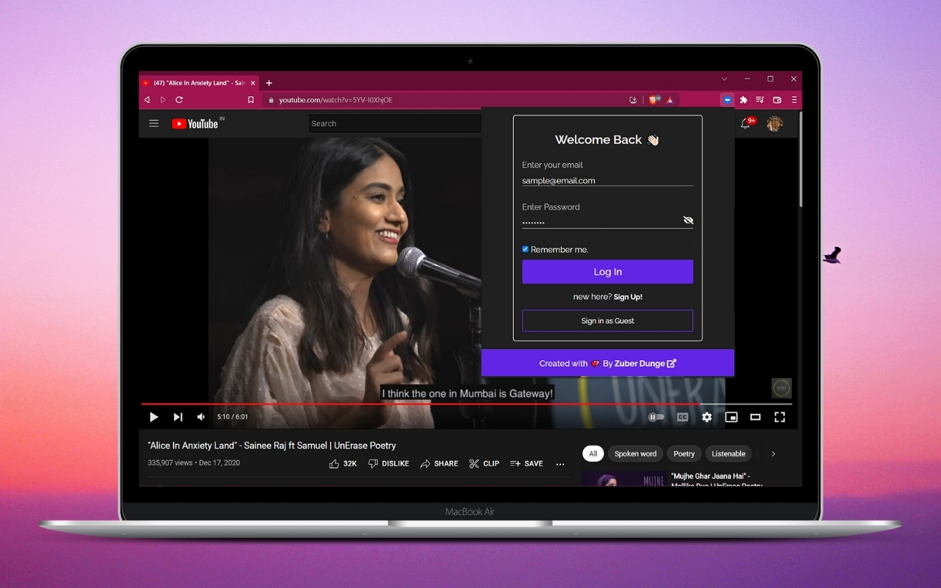Open the YouTube hamburger guide menu
Screen dimensions: 941x588
click(x=154, y=123)
